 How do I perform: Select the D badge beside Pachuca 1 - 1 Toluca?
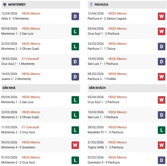coord(161,46)
